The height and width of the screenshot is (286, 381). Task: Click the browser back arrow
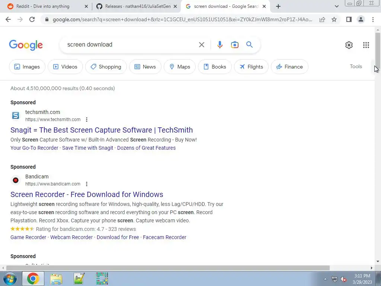(8, 19)
